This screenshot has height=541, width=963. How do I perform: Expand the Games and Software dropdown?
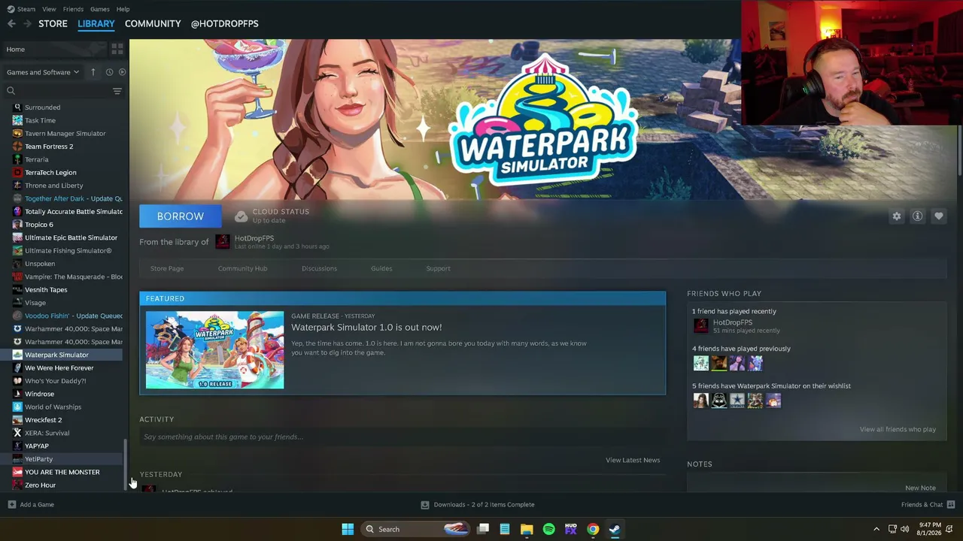click(x=43, y=72)
